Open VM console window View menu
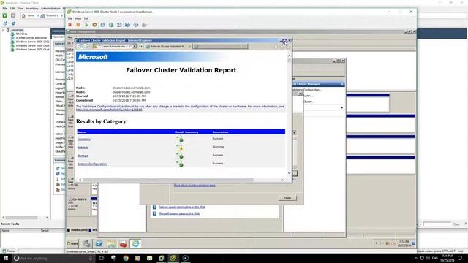This screenshot has width=468, height=263. point(78,18)
